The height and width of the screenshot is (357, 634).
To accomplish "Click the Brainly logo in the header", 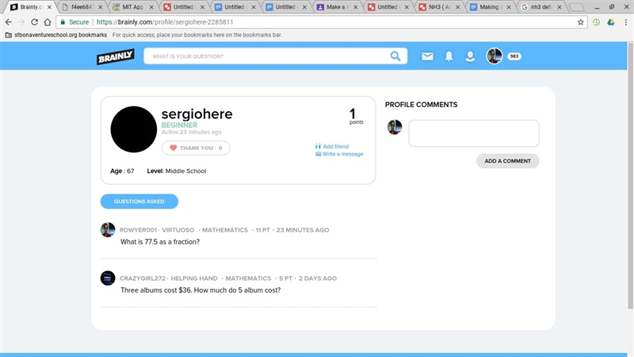I will coord(115,56).
